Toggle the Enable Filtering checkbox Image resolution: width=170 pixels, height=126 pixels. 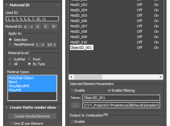109,90
